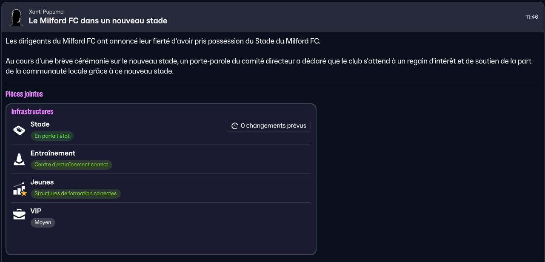Open the Stade infrastructure row title
Image resolution: width=545 pixels, height=262 pixels.
(40, 125)
